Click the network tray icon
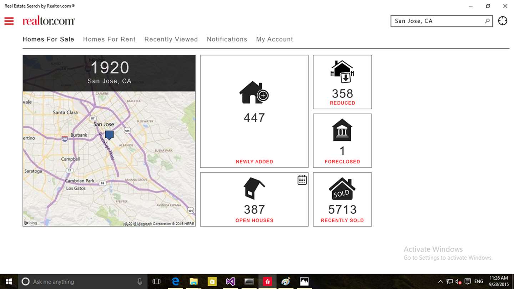This screenshot has height=289, width=514. pyautogui.click(x=450, y=282)
